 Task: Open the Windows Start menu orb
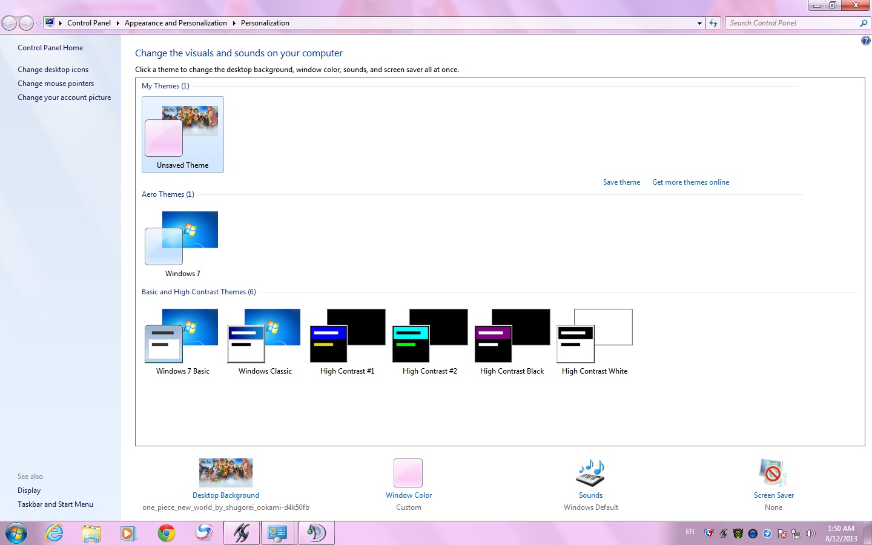point(16,533)
